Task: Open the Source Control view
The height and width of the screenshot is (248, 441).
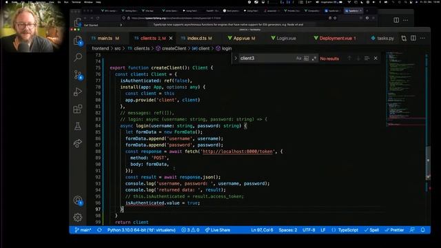Action: (78, 75)
